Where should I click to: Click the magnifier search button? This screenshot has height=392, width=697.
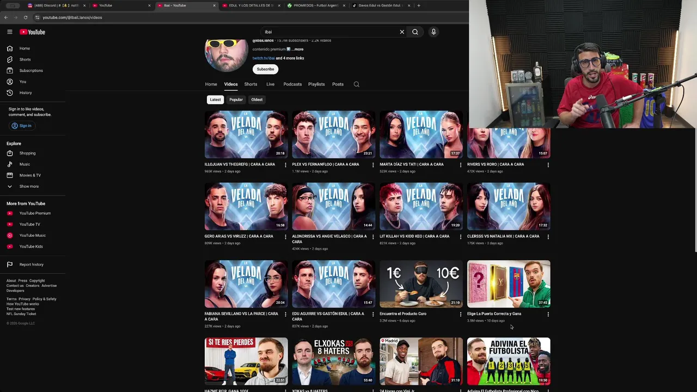pyautogui.click(x=415, y=32)
